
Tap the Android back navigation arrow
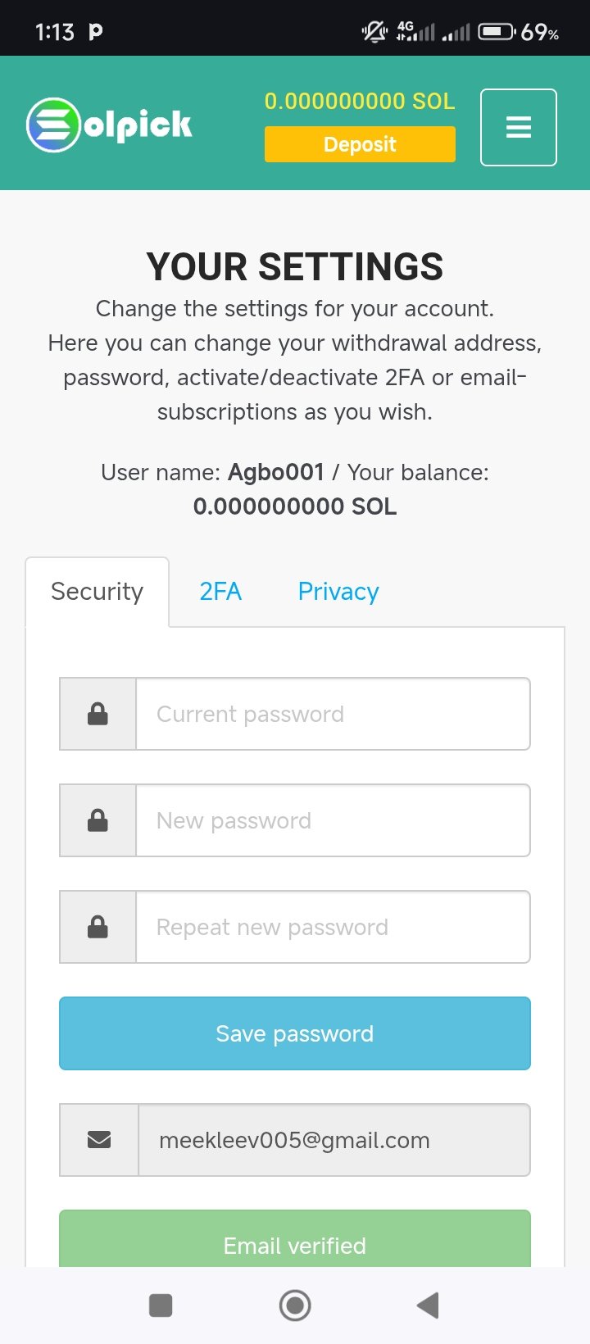pos(429,1305)
